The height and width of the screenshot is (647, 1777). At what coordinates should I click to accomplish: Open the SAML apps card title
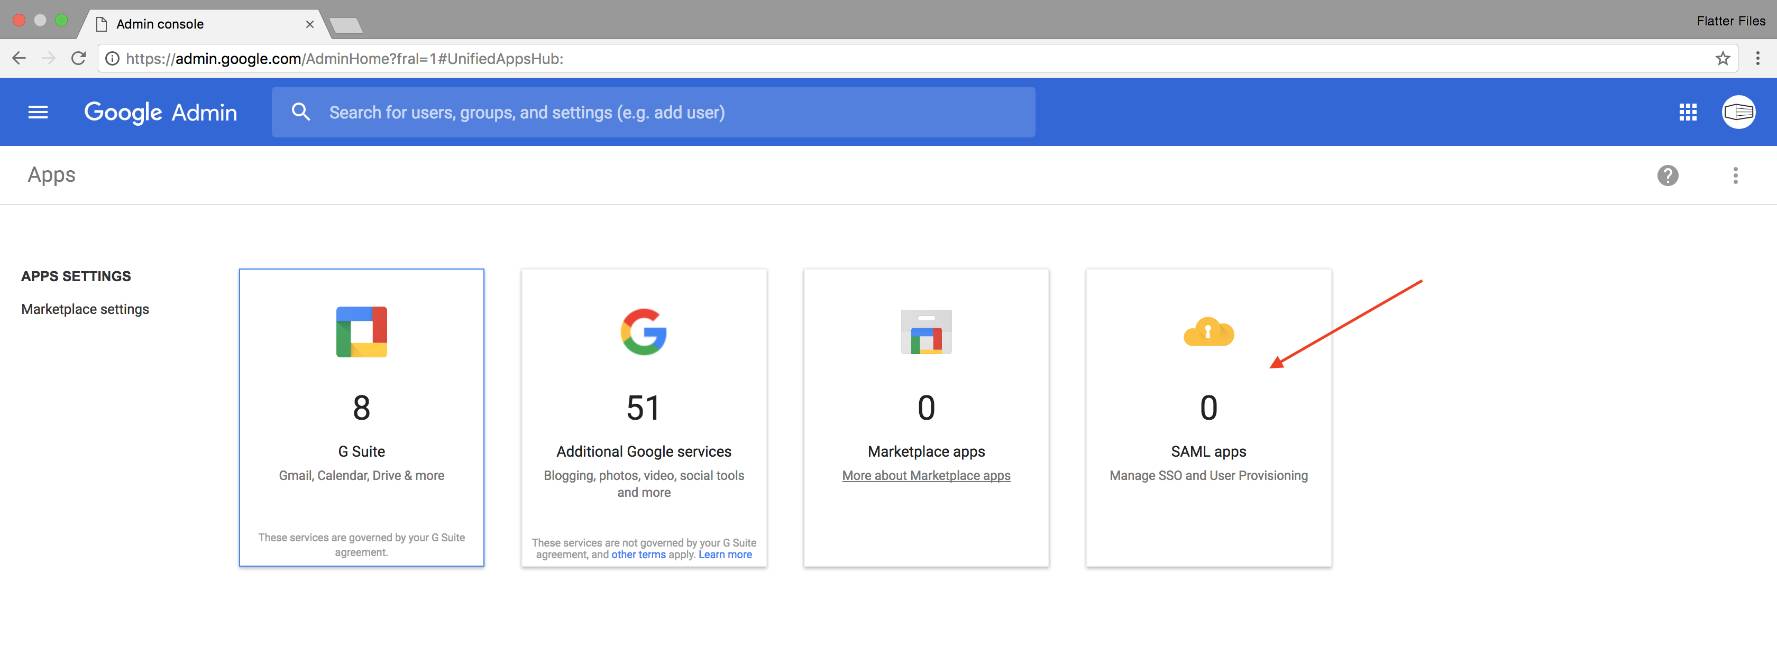pos(1208,451)
